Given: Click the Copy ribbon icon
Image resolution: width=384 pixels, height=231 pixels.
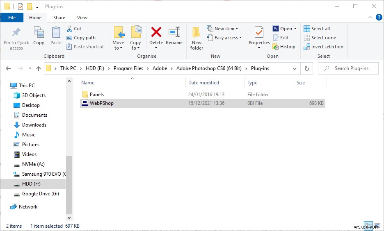Looking at the screenshot, I should click(x=39, y=36).
